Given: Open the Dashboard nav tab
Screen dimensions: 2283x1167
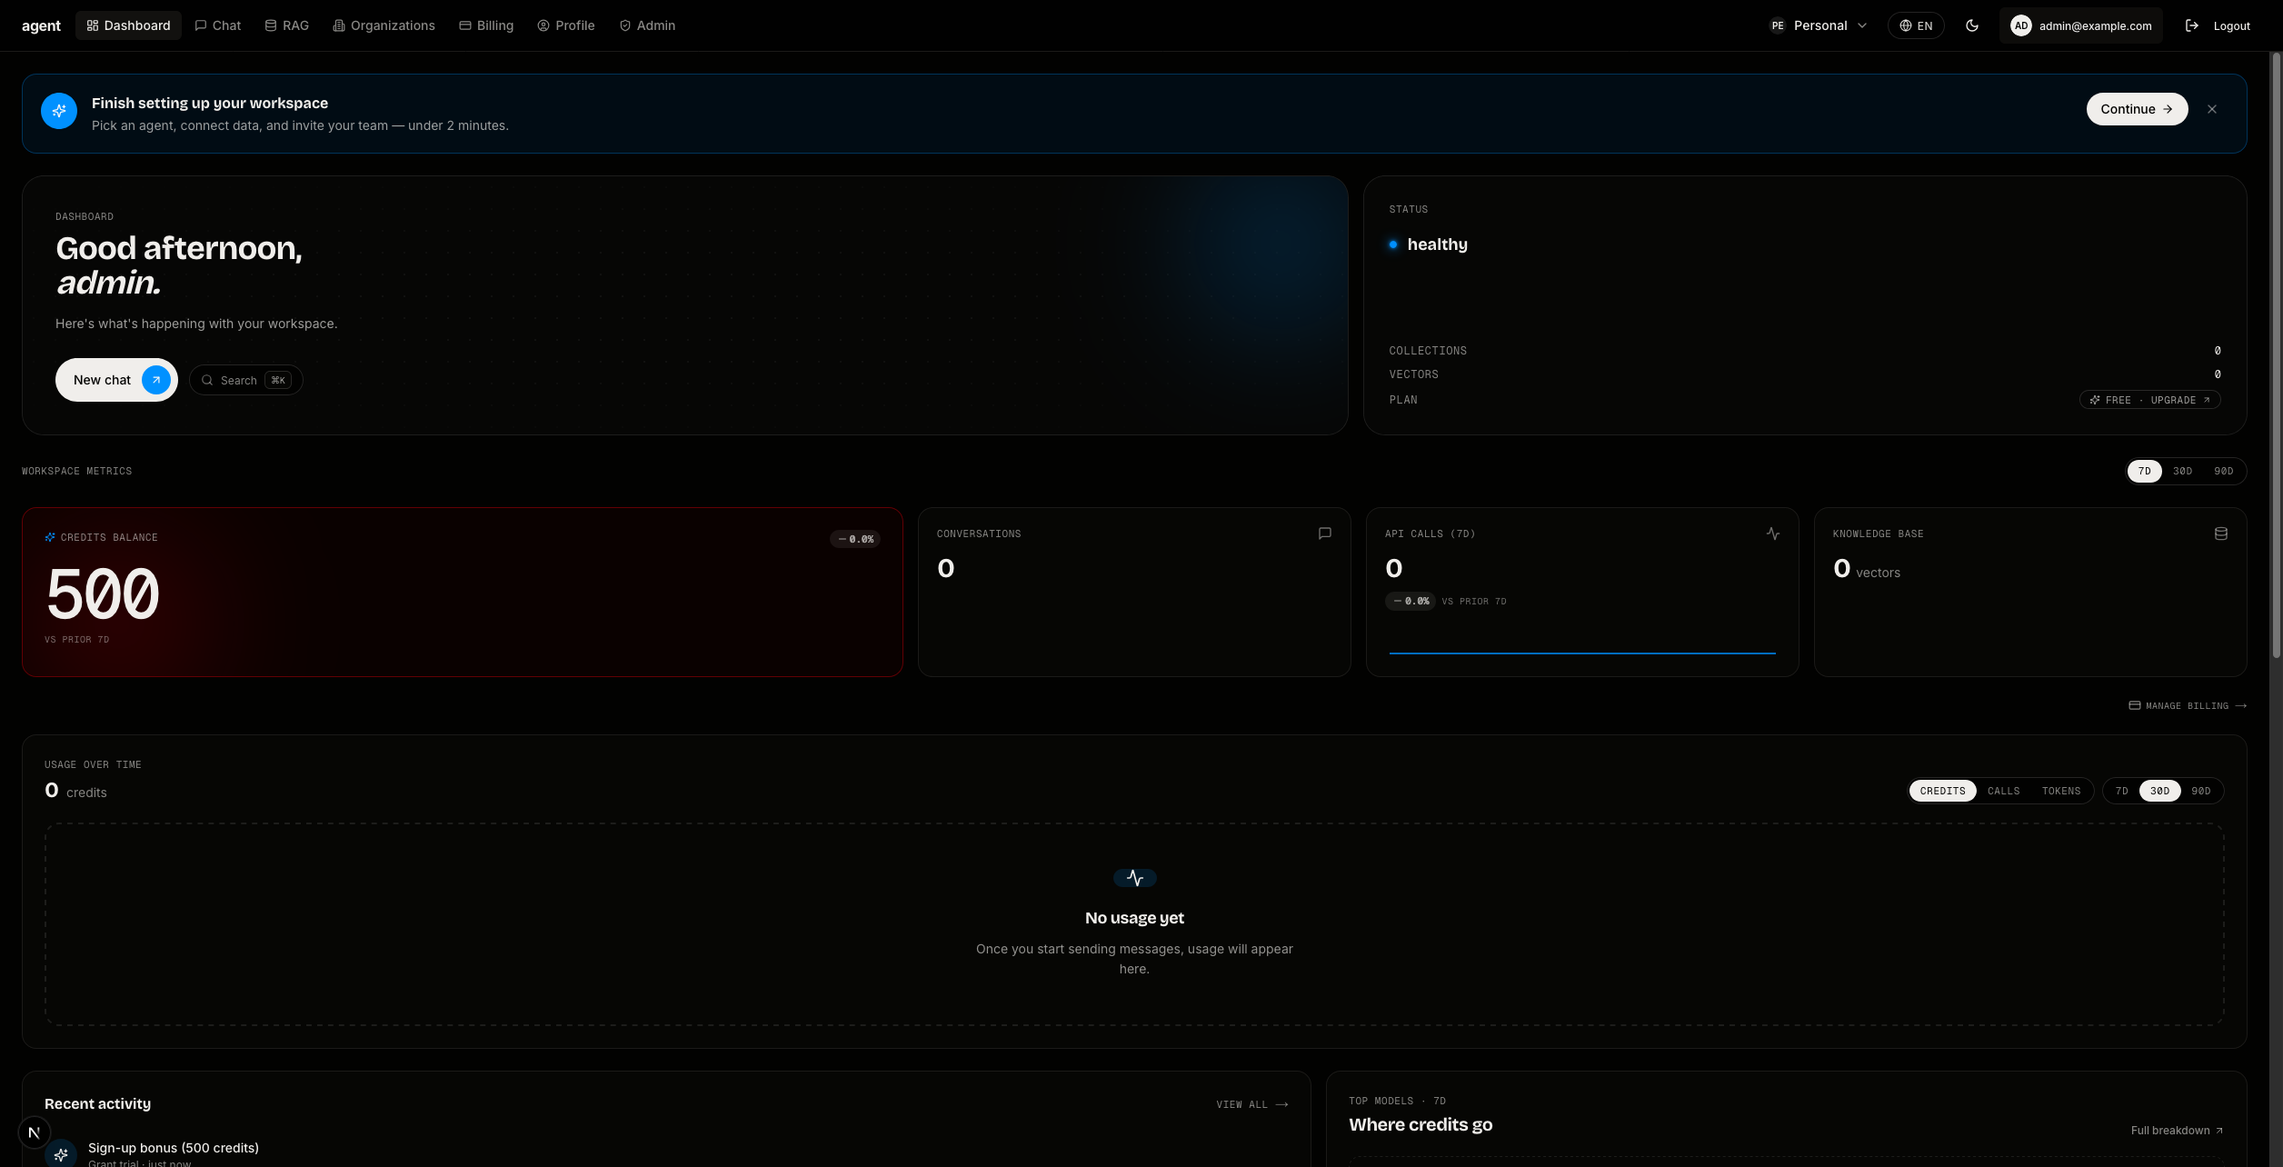Looking at the screenshot, I should pyautogui.click(x=128, y=25).
